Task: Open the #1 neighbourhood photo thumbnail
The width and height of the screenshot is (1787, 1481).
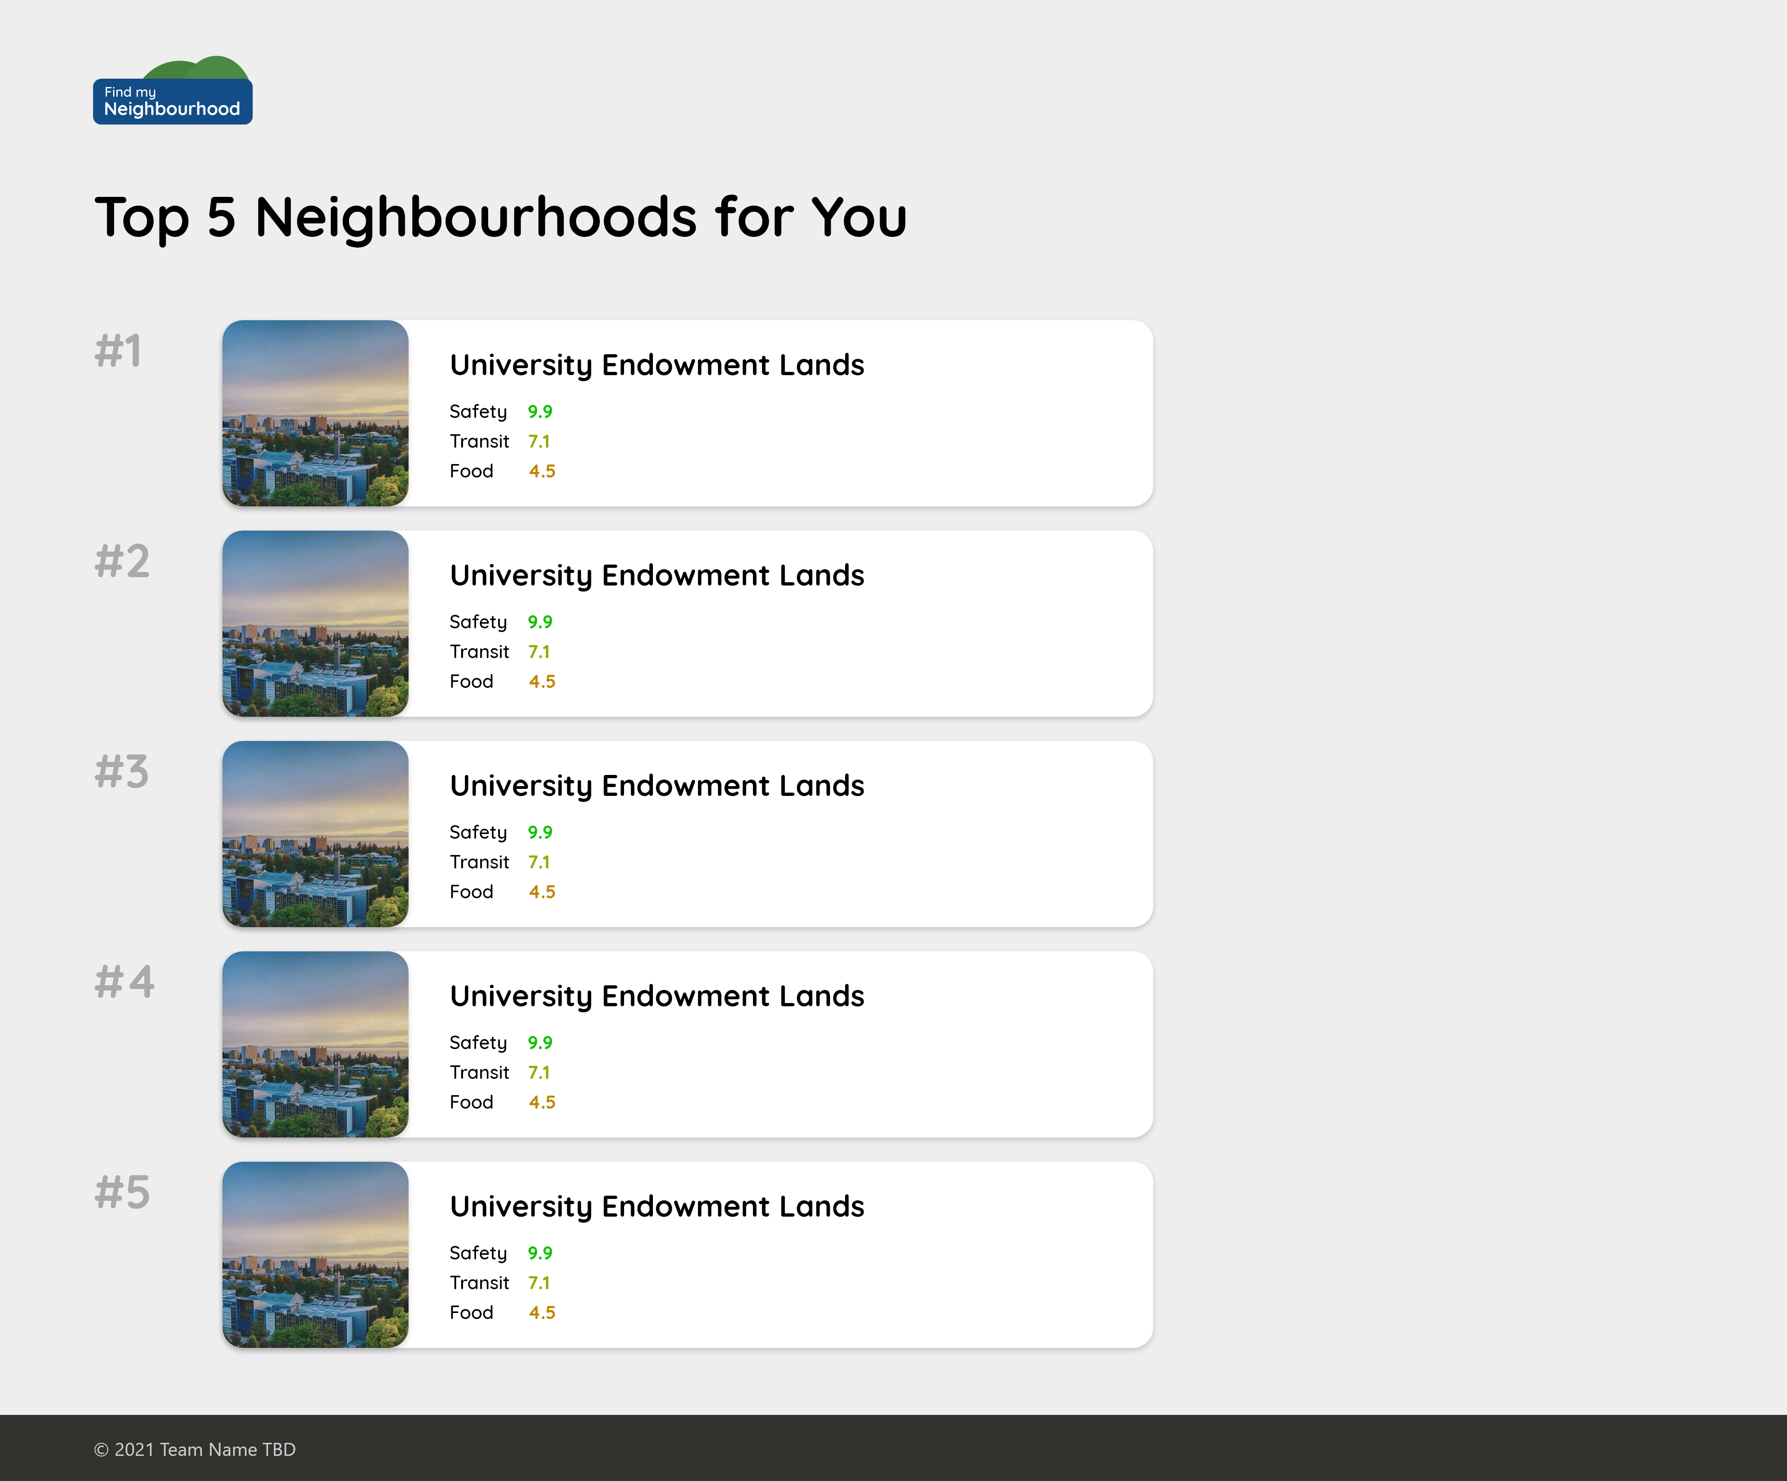Action: pos(315,413)
